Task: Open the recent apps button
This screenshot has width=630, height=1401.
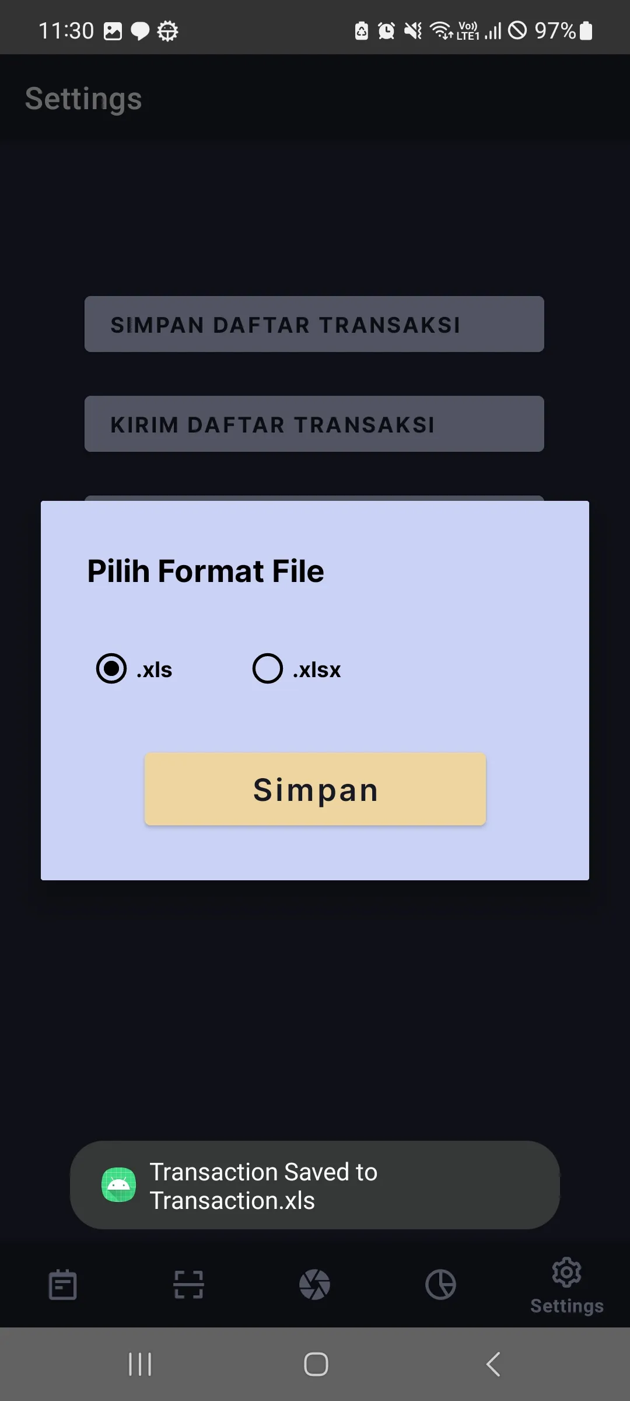Action: tap(140, 1364)
